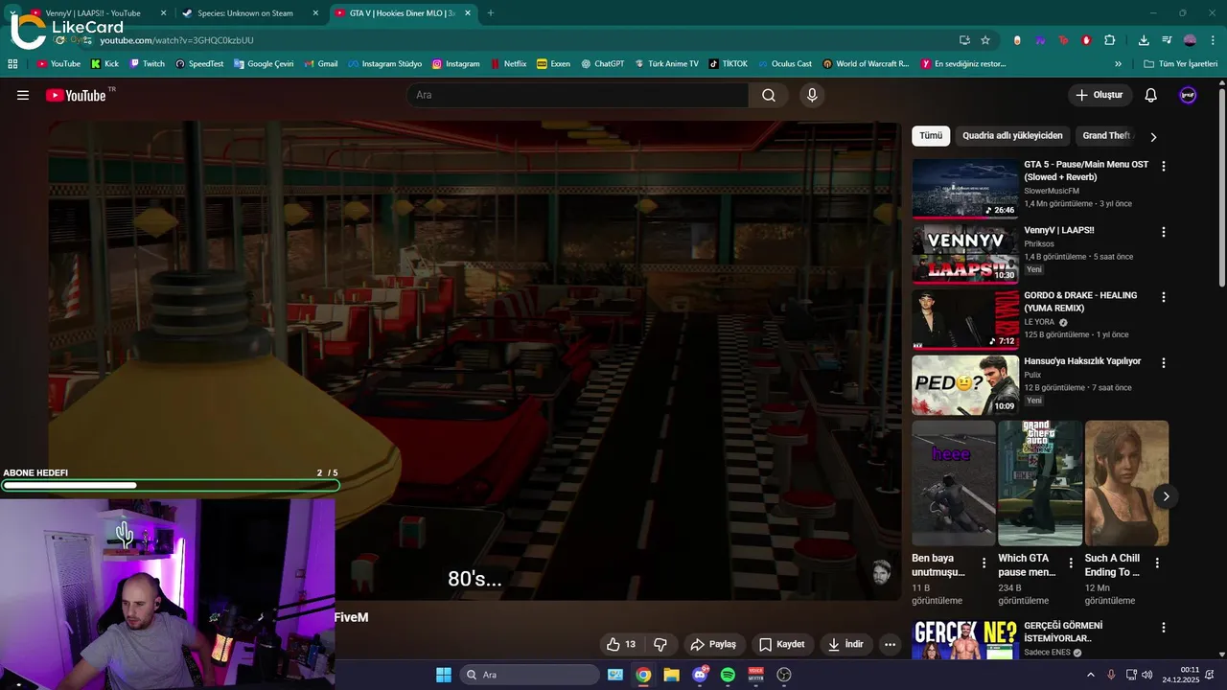Open the Windows Start menu
Screen dimensions: 1227x690
pos(444,675)
